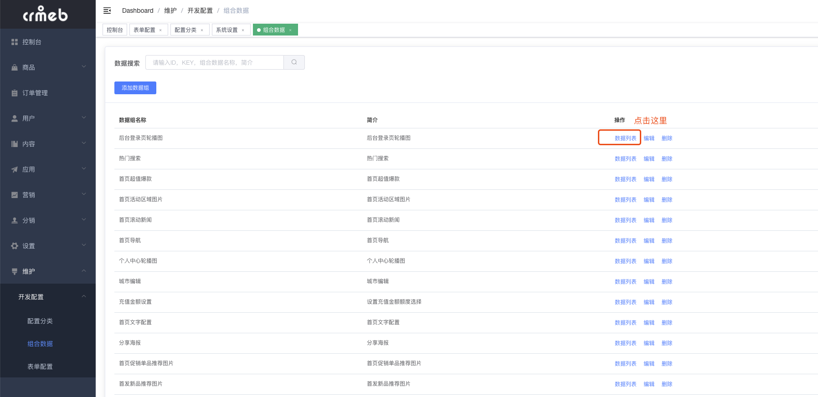Focus the 数据搜索 input field
The height and width of the screenshot is (397, 818).
pyautogui.click(x=215, y=62)
